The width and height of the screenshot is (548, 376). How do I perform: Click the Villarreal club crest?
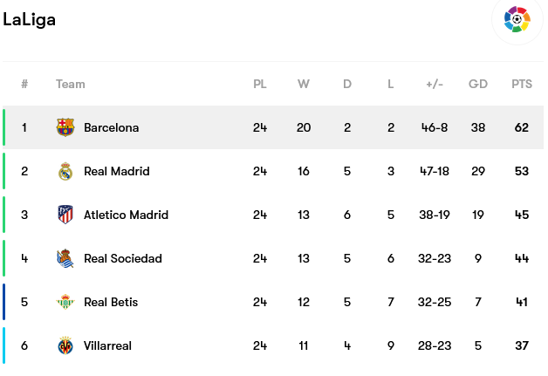pyautogui.click(x=65, y=345)
